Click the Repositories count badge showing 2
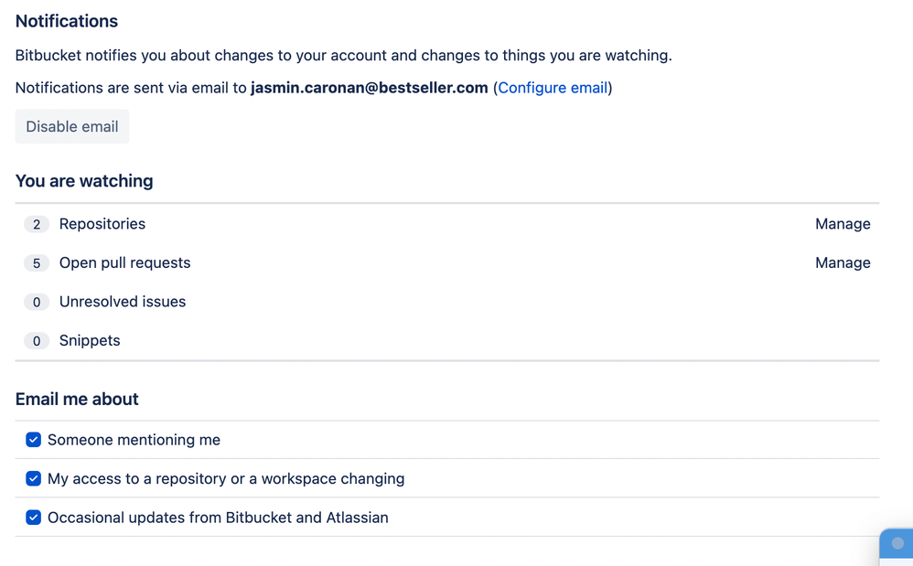913x566 pixels. (x=36, y=224)
